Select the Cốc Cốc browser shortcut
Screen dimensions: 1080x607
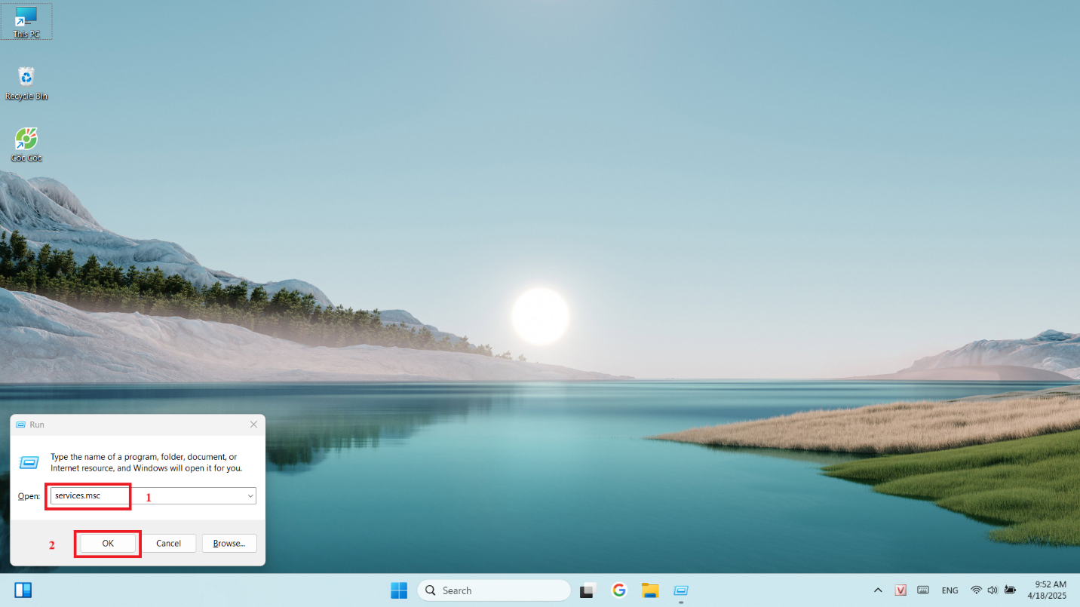26,144
